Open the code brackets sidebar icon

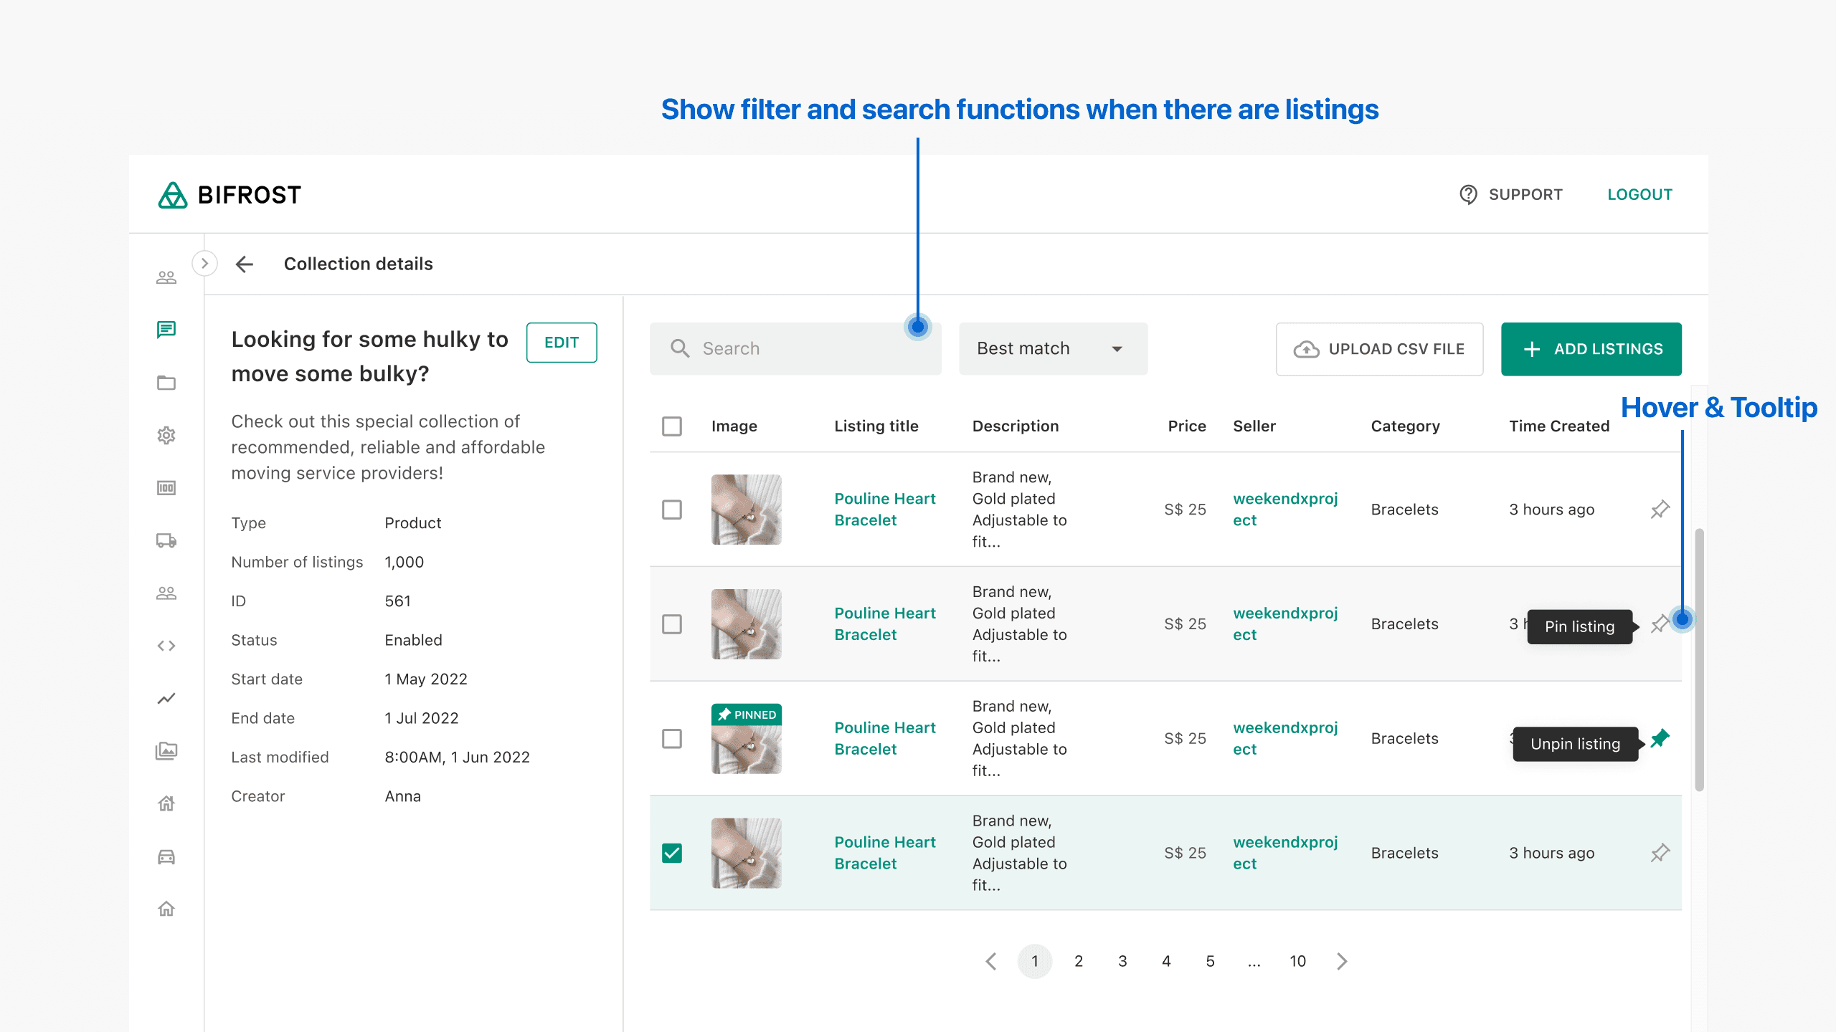click(166, 646)
